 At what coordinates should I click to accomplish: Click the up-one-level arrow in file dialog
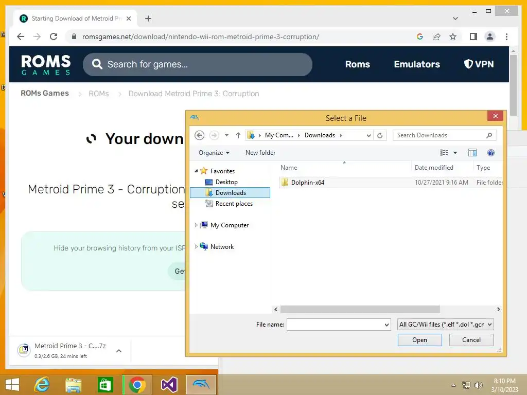(238, 135)
